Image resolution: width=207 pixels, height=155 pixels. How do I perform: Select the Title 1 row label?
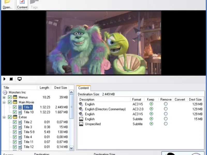[28, 107]
